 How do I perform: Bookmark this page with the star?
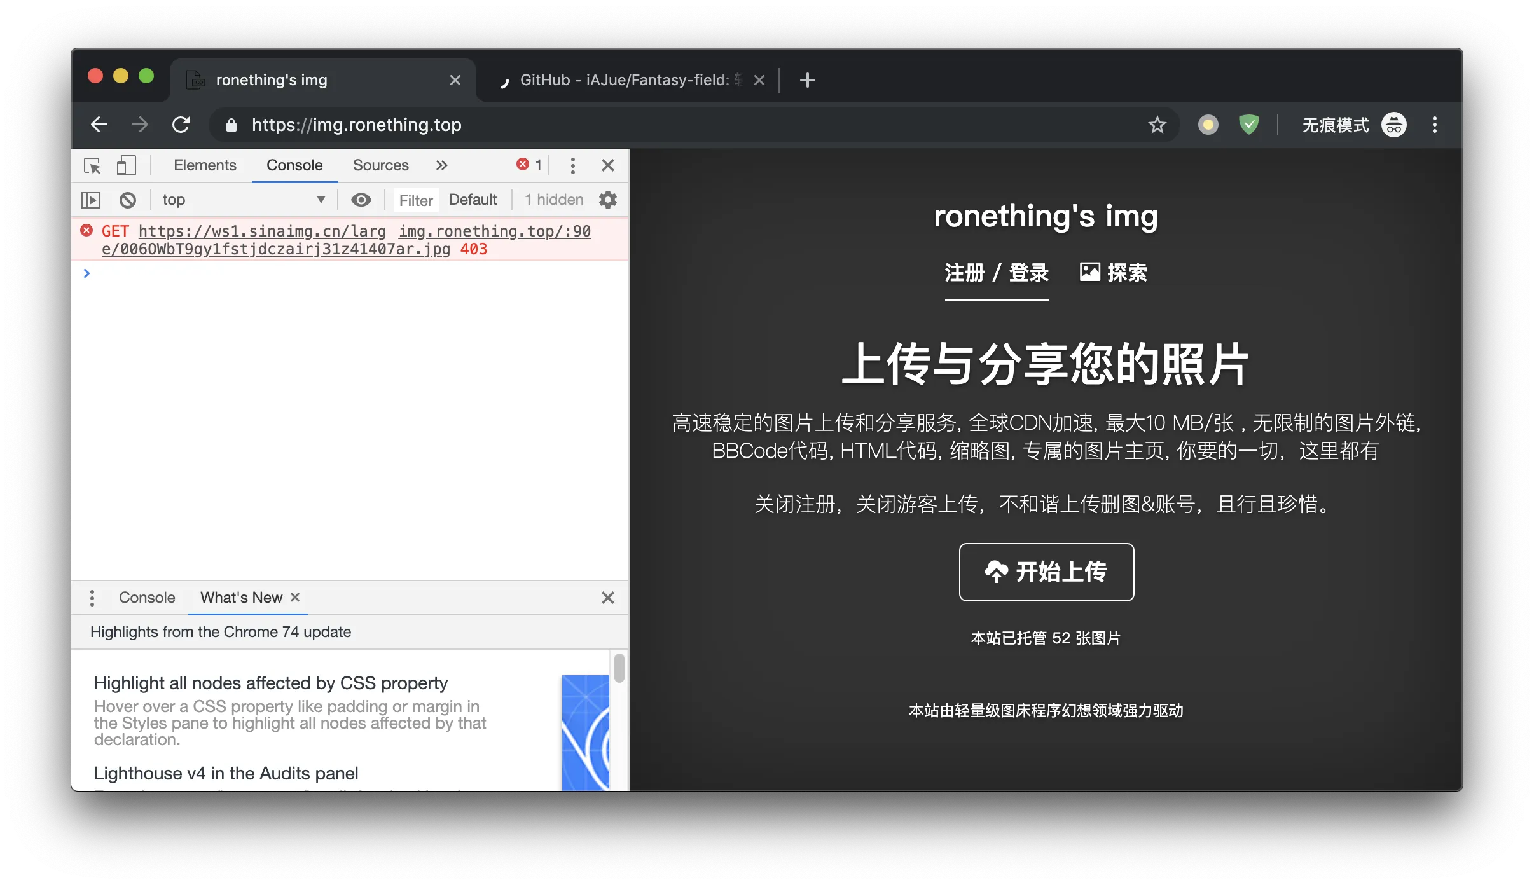click(x=1157, y=125)
